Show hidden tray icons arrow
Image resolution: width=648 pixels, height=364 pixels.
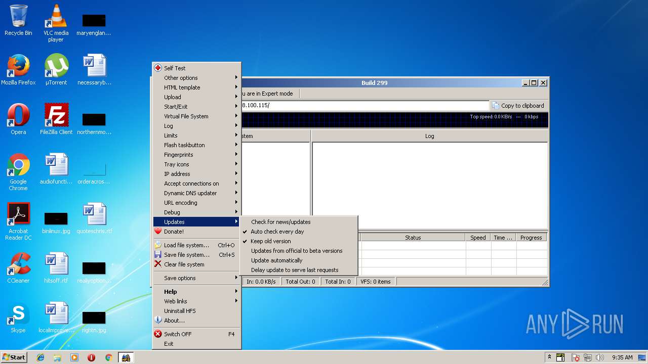tap(549, 357)
